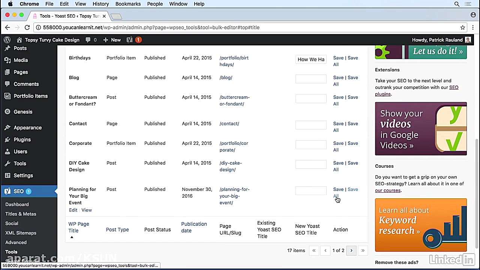Click SEO title field for Contact row

pos(311,125)
